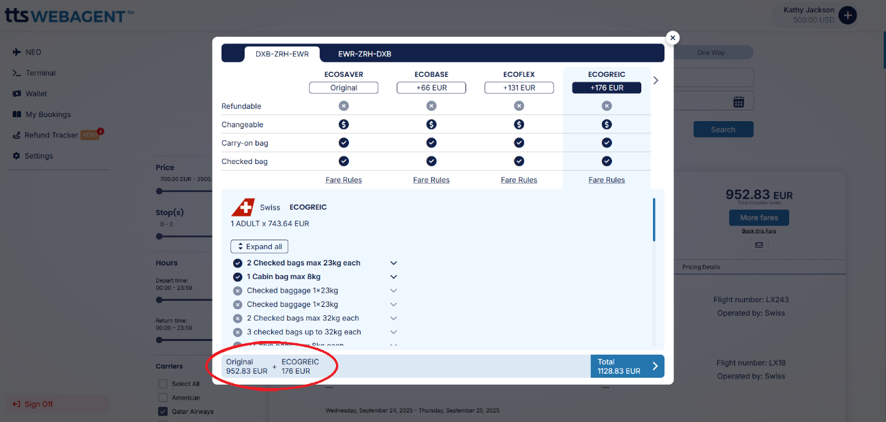Open Fare Rules for ECOBASE
This screenshot has height=422, width=886.
431,180
